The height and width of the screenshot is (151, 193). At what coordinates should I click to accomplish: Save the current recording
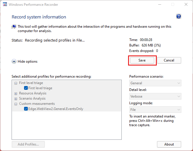pyautogui.click(x=142, y=60)
